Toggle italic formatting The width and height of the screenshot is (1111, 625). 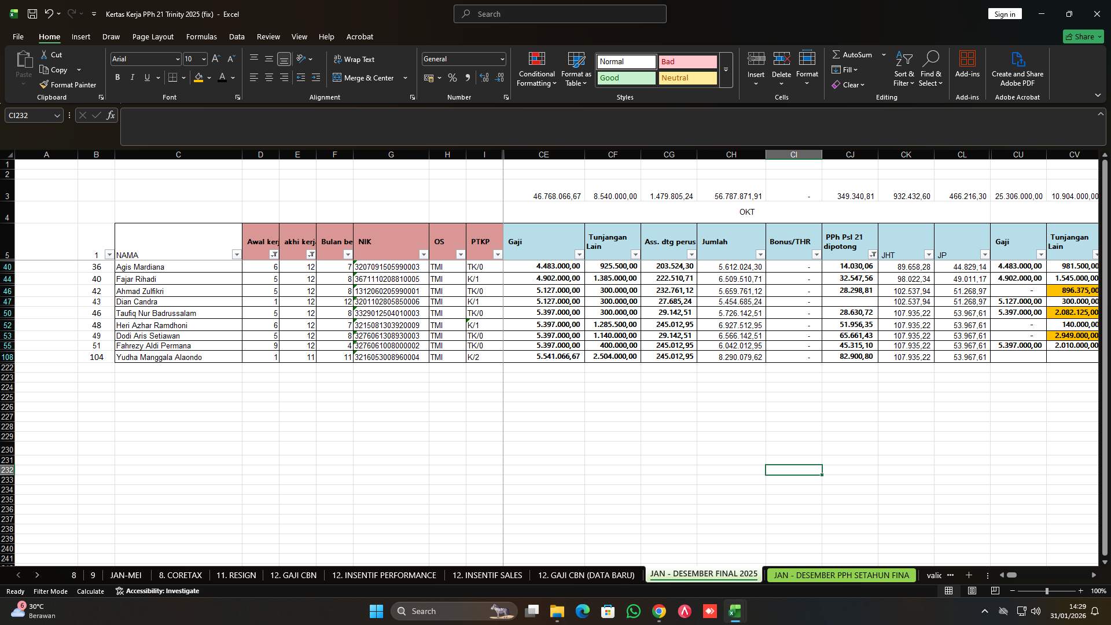pyautogui.click(x=132, y=77)
